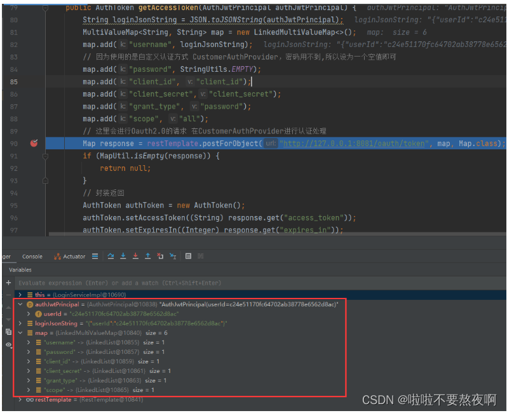
Task: Click the Duplicate Watch copy icon
Action: (x=8, y=332)
